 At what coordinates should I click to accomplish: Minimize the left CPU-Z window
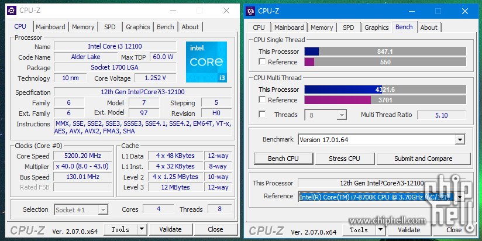[173, 11]
